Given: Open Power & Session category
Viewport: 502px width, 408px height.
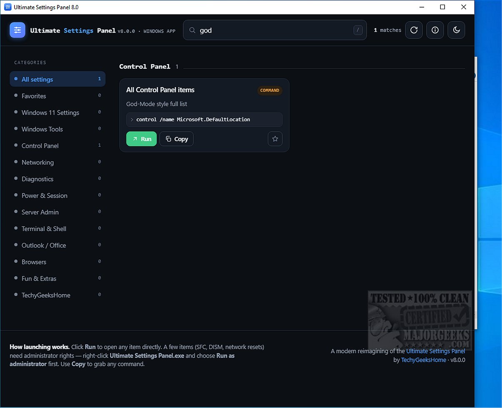Looking at the screenshot, I should pyautogui.click(x=57, y=195).
